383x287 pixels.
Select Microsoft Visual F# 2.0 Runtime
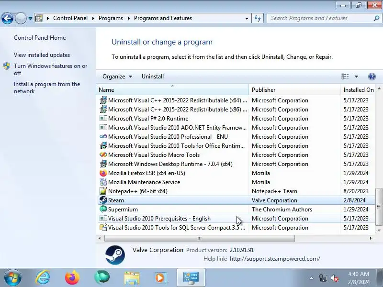[236, 118]
